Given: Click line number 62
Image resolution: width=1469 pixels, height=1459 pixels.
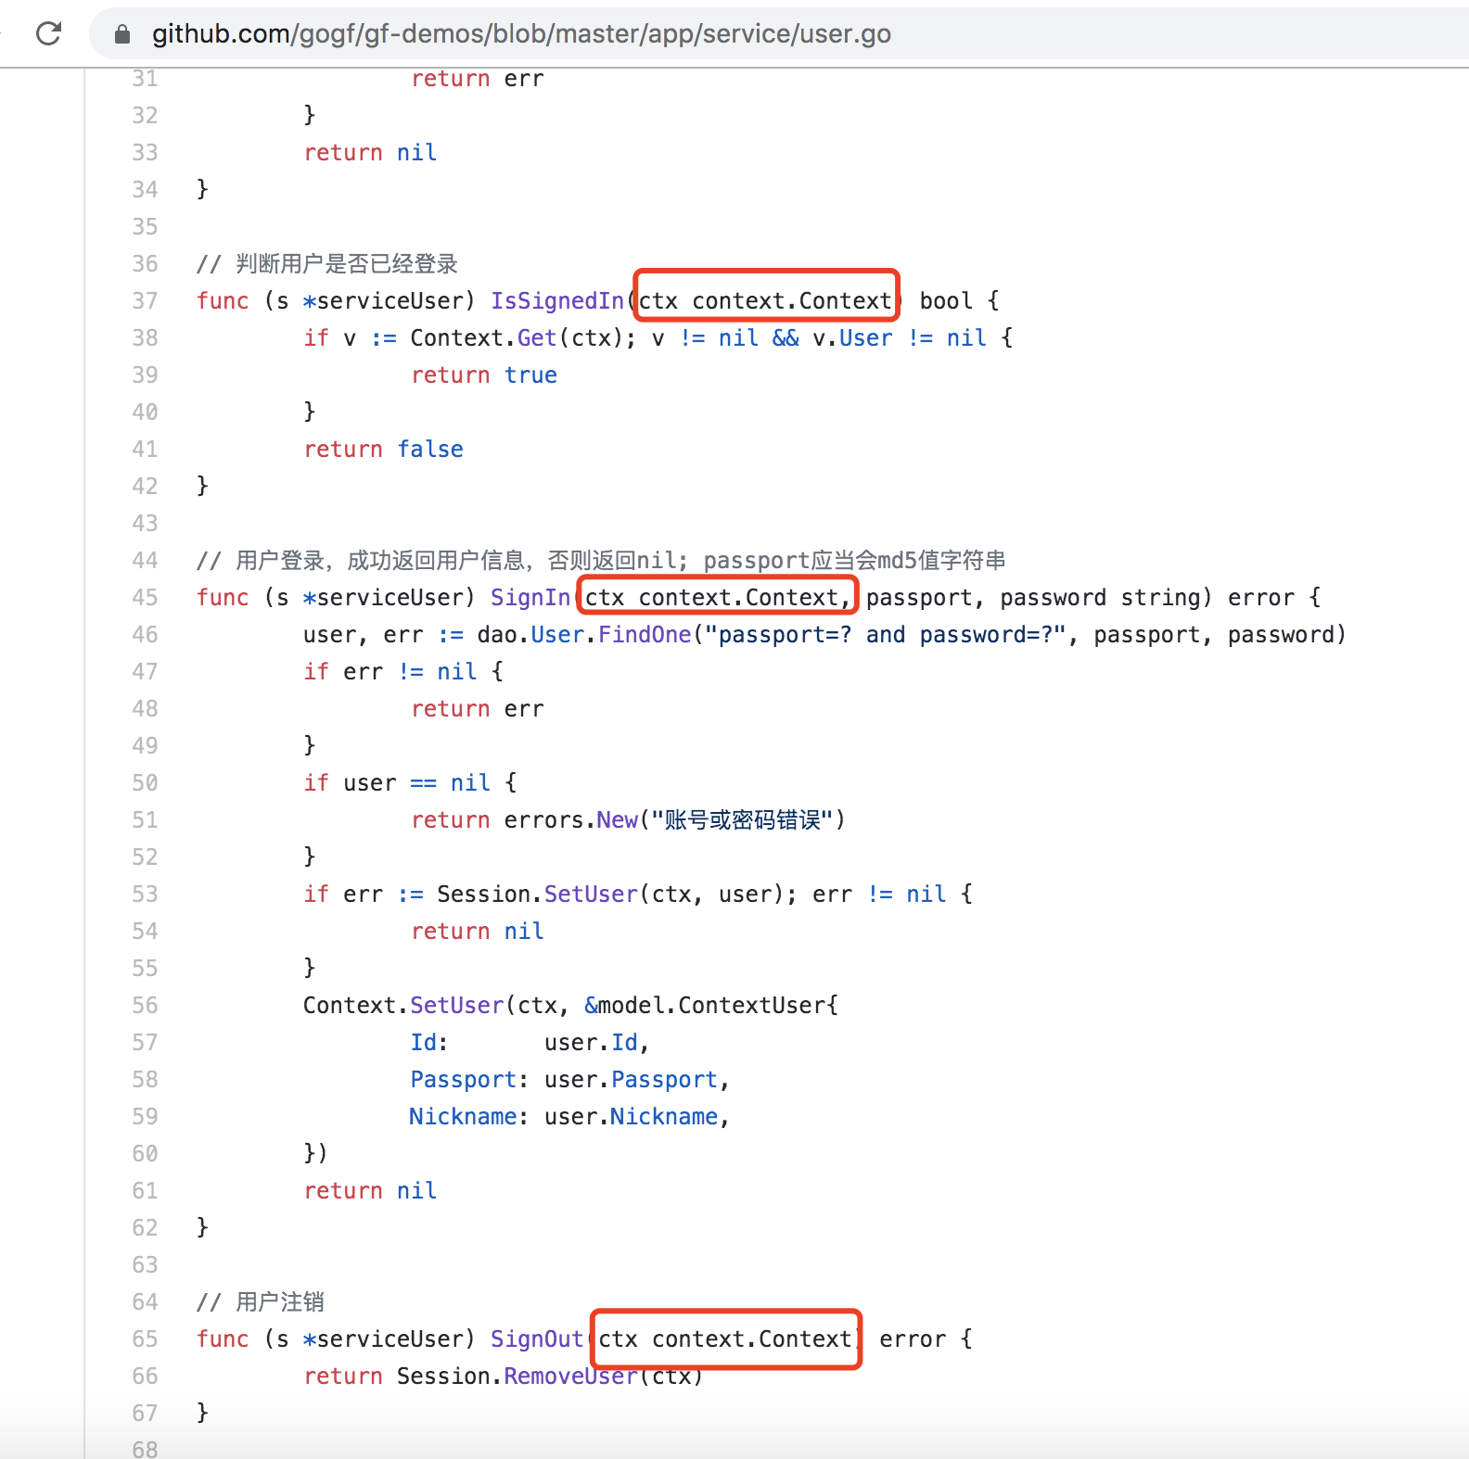Looking at the screenshot, I should 145,1227.
